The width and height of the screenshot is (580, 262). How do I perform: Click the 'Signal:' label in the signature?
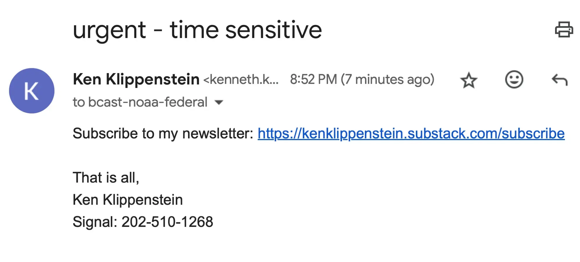click(95, 222)
